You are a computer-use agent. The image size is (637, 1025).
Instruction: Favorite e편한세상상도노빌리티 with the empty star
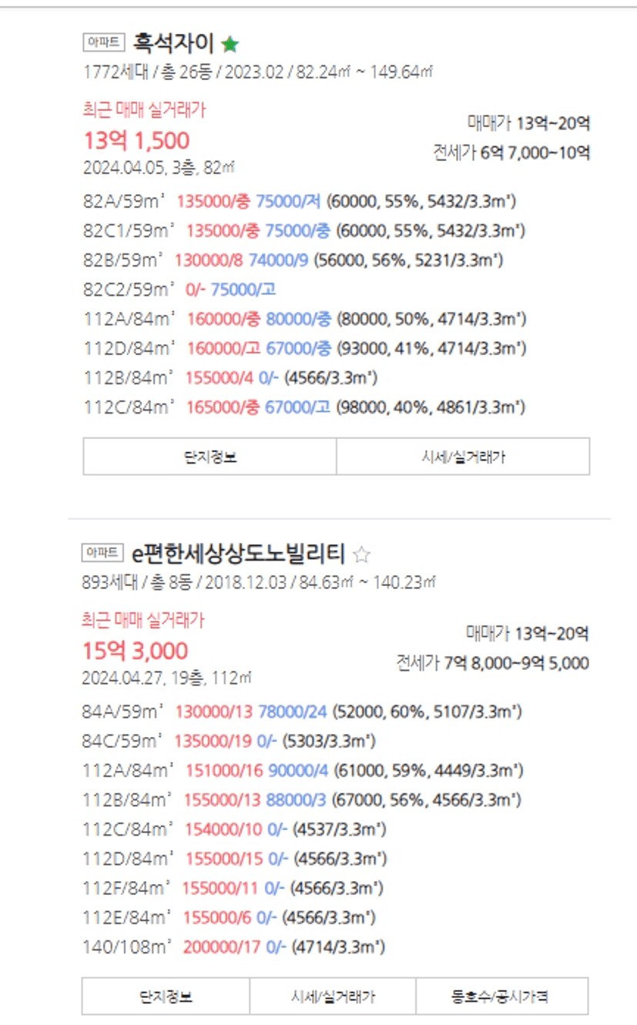(x=361, y=554)
